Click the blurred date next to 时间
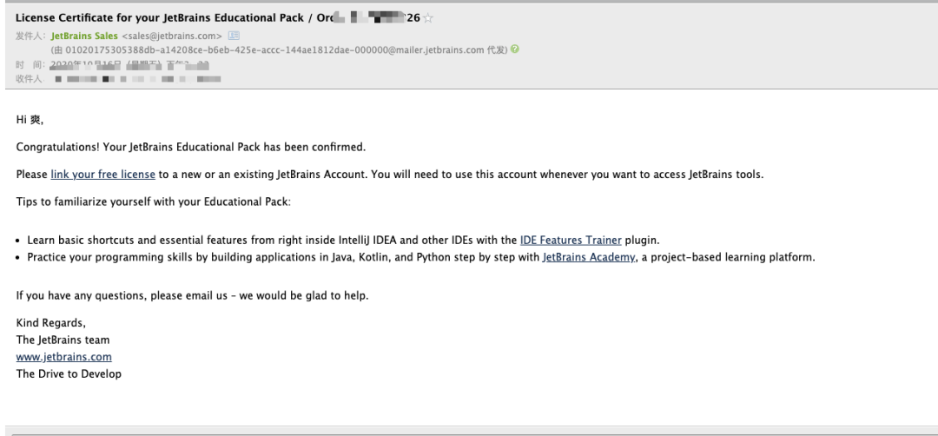 pos(129,64)
